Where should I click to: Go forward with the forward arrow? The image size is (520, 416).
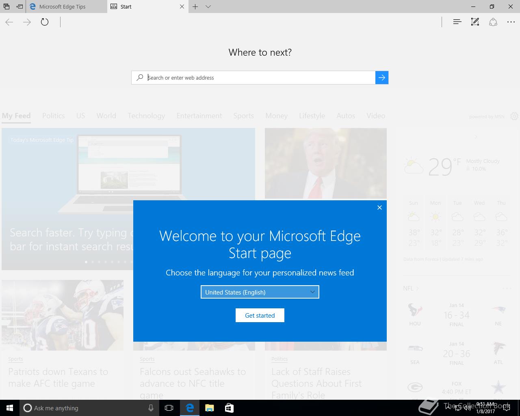click(27, 22)
